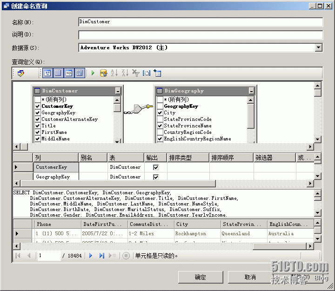Image resolution: width=335 pixels, height=291 pixels.
Task: Go to next record in navigator
Action: coord(91,255)
